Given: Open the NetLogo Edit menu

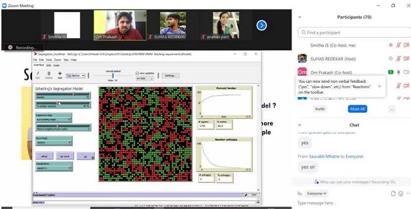Looking at the screenshot, I should click(x=41, y=60).
